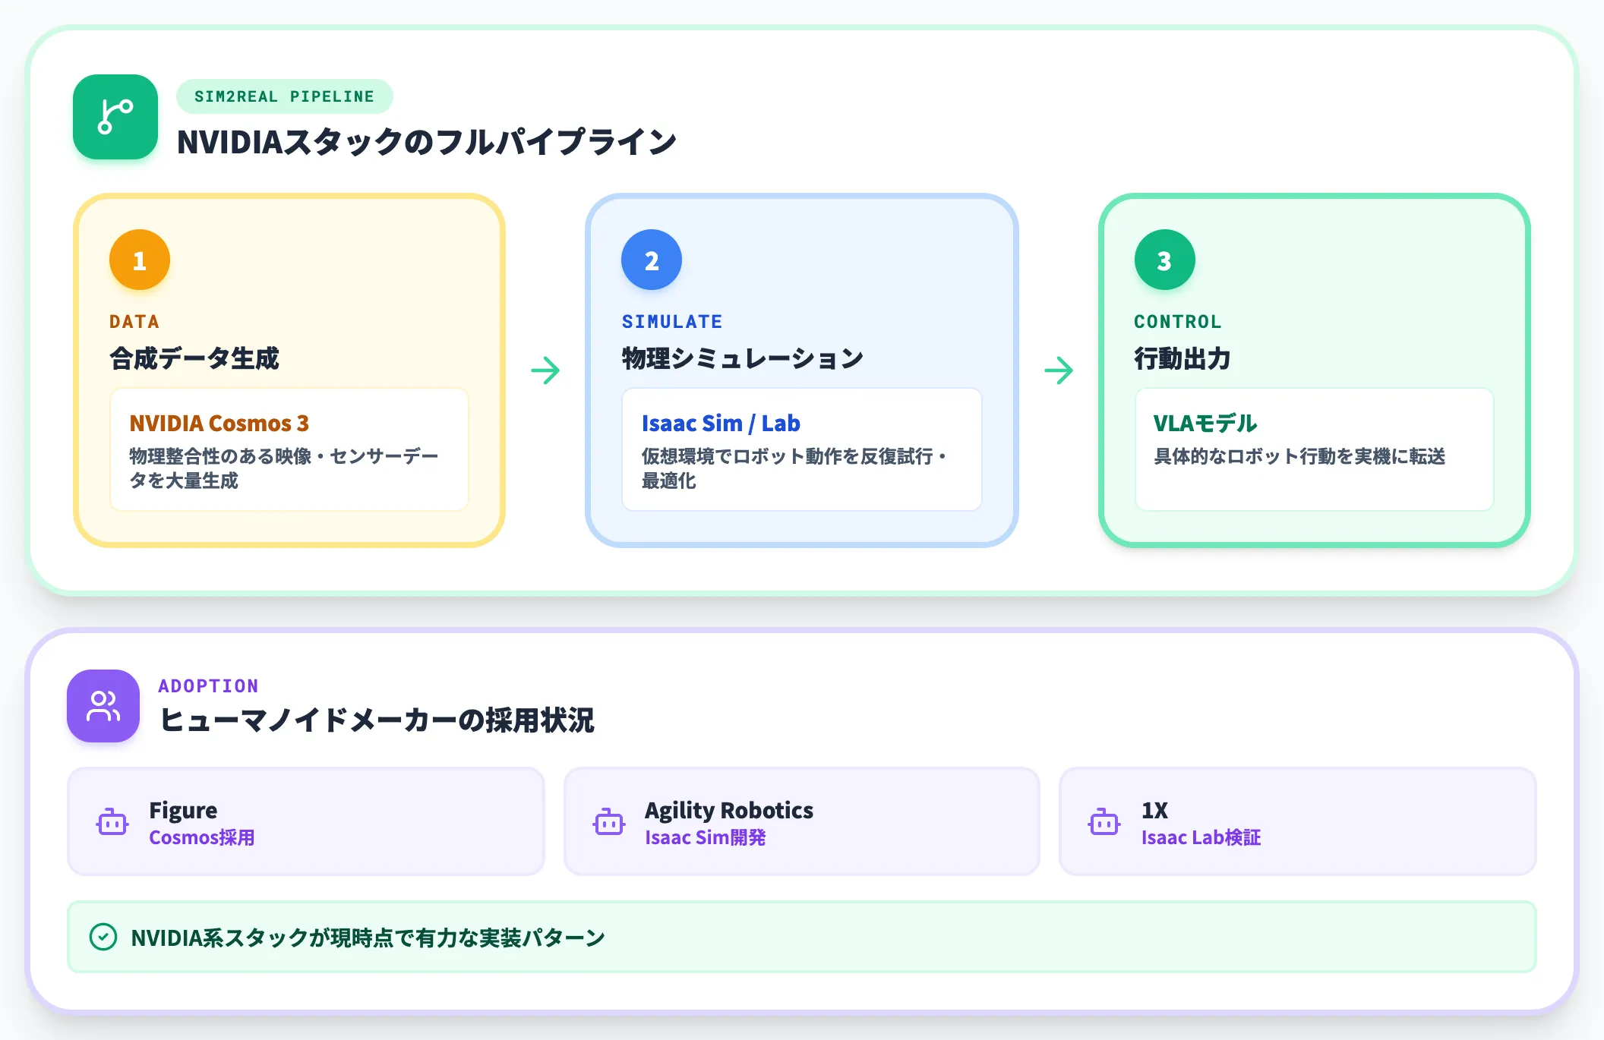Click the 物理整合性のある映像 description text
The image size is (1604, 1040).
(284, 468)
